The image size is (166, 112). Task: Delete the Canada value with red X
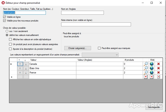[x=159, y=64]
